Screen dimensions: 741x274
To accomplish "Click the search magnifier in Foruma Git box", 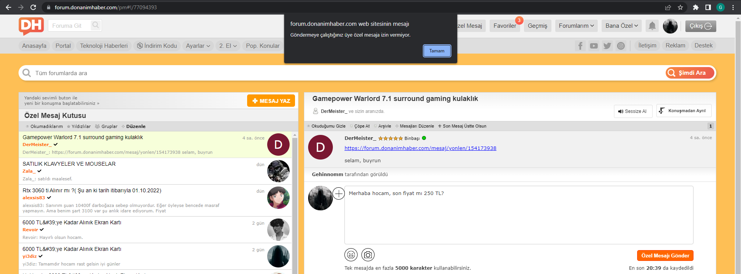I will coord(95,25).
